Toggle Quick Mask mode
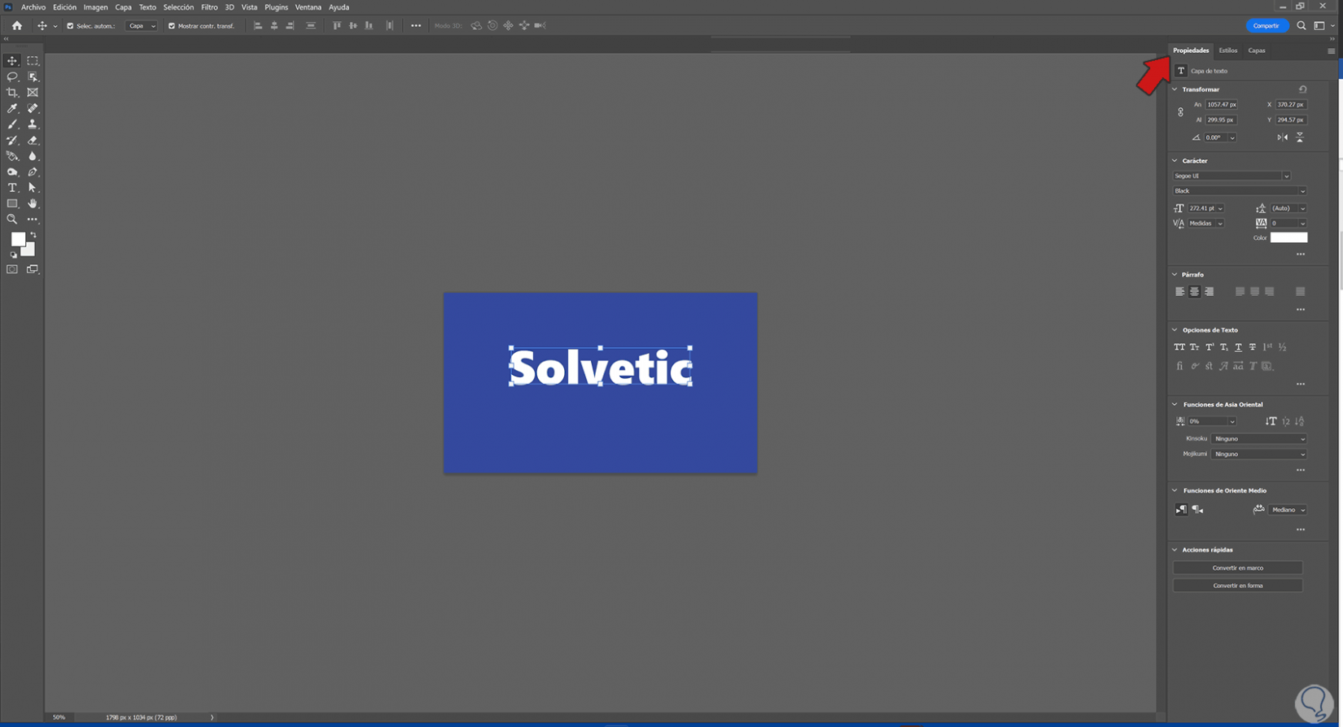This screenshot has height=727, width=1343. click(12, 269)
